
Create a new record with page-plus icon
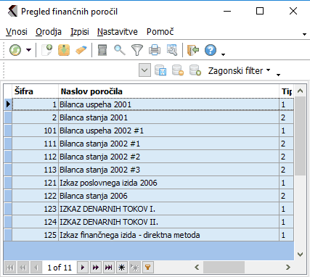[x=47, y=50]
